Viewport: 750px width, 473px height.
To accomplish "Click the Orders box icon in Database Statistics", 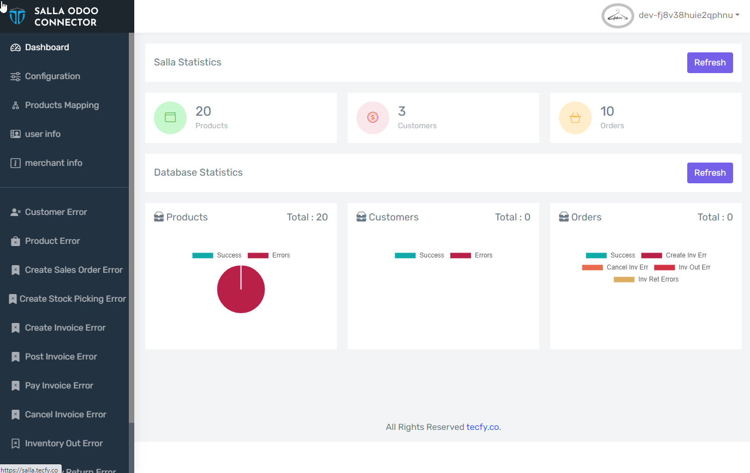I will (x=564, y=217).
